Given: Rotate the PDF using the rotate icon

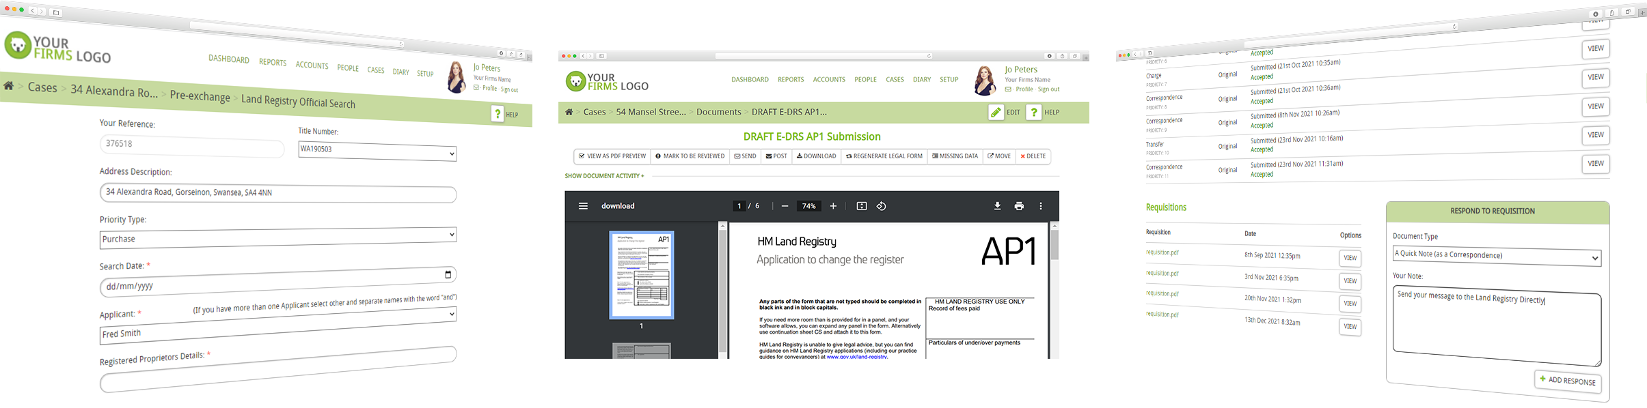Looking at the screenshot, I should tap(882, 206).
